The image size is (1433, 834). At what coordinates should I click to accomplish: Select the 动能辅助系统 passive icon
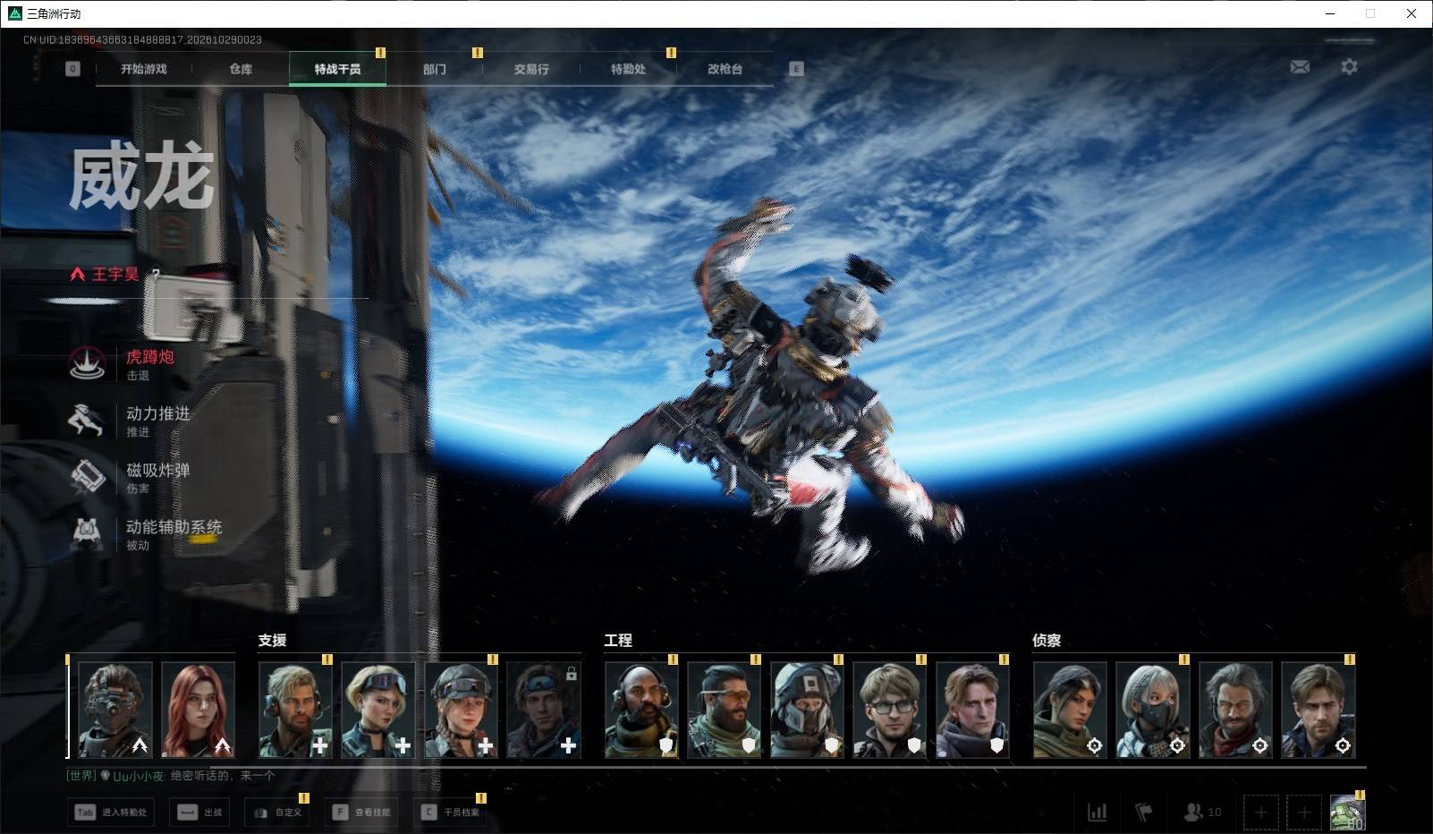(88, 533)
